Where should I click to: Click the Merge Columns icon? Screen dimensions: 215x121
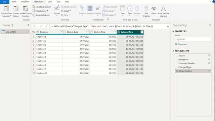(62, 7)
